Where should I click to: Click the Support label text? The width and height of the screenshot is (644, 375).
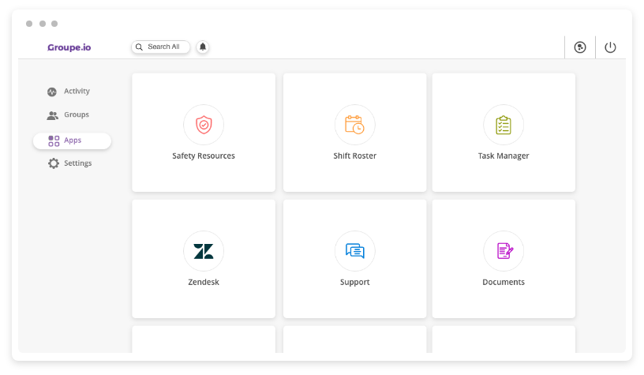coord(355,282)
